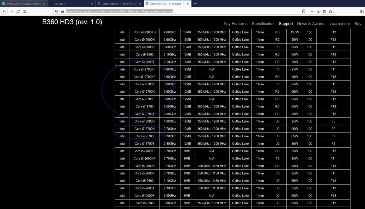
Task: Close the B360 HD3 Support tab
Action: (188, 4)
